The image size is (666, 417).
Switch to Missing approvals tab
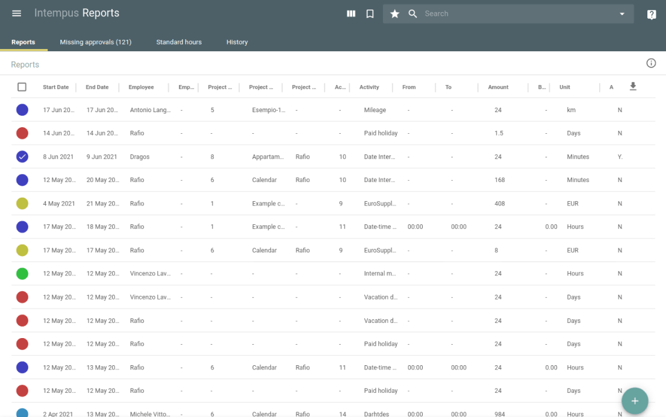(96, 42)
